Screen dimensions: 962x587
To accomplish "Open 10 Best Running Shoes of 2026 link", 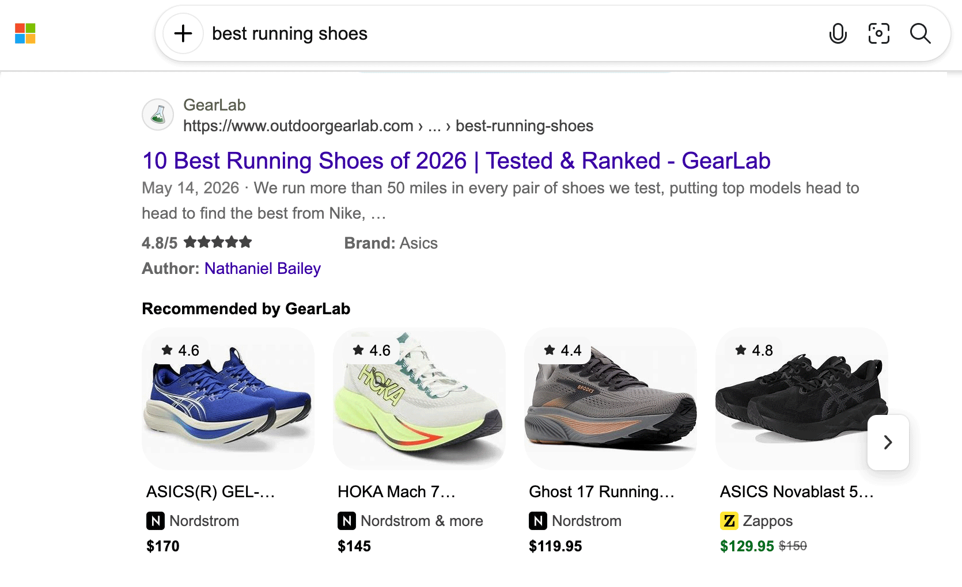I will pos(456,161).
